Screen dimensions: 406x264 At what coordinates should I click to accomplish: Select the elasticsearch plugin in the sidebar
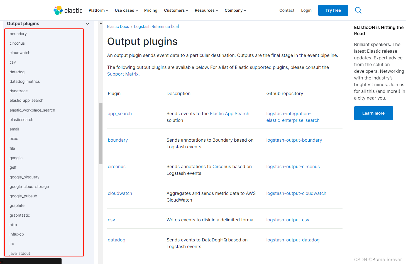coord(21,119)
